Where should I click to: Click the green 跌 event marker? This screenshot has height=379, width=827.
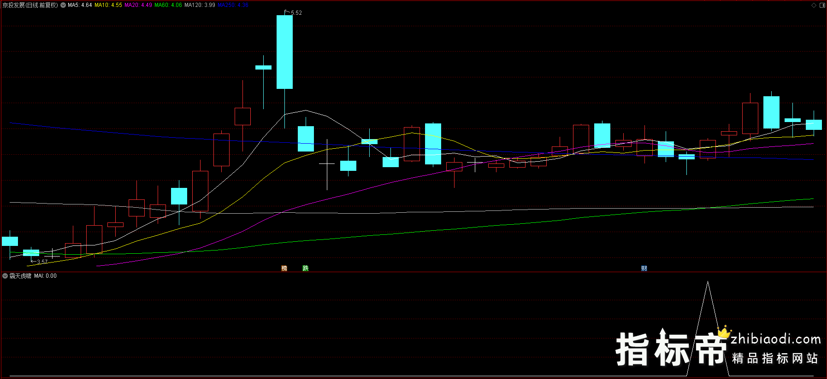coord(305,268)
